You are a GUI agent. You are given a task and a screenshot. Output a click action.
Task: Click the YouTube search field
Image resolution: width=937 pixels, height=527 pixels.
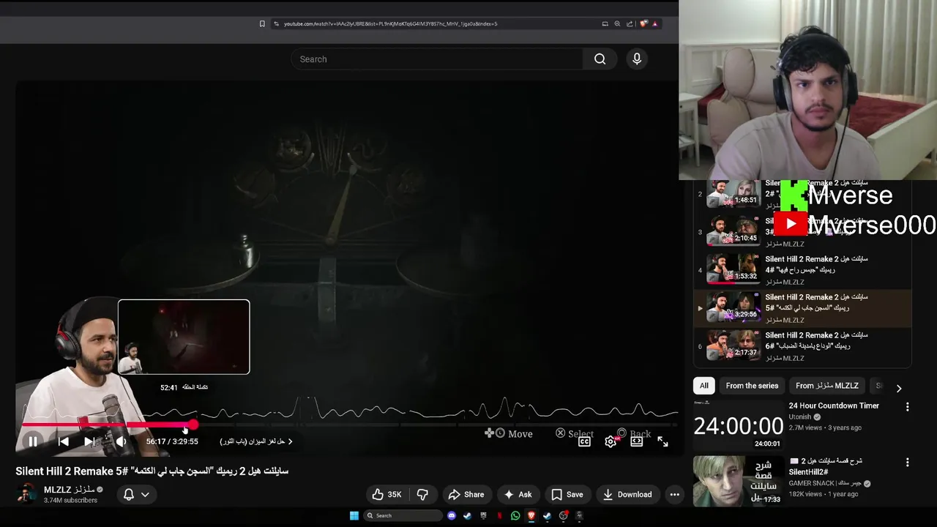[x=437, y=59]
